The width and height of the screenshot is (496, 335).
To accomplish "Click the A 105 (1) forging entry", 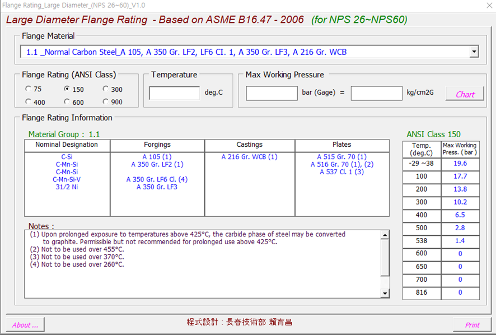I will [157, 157].
